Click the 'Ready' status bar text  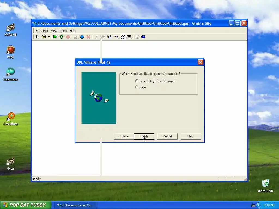[x=36, y=179]
